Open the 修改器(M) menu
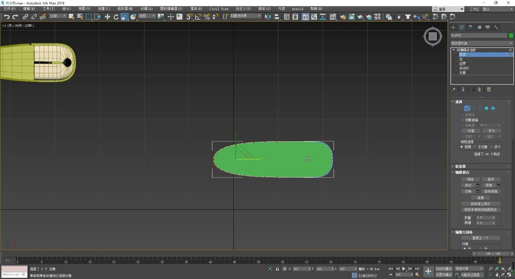The image size is (515, 279). [x=125, y=8]
